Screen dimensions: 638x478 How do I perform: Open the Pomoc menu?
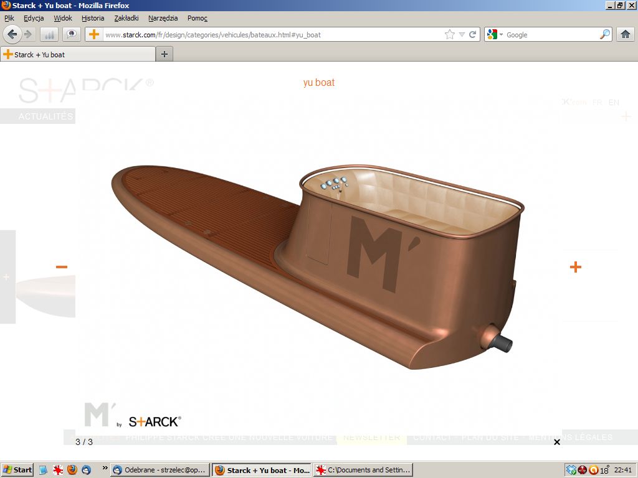click(198, 18)
